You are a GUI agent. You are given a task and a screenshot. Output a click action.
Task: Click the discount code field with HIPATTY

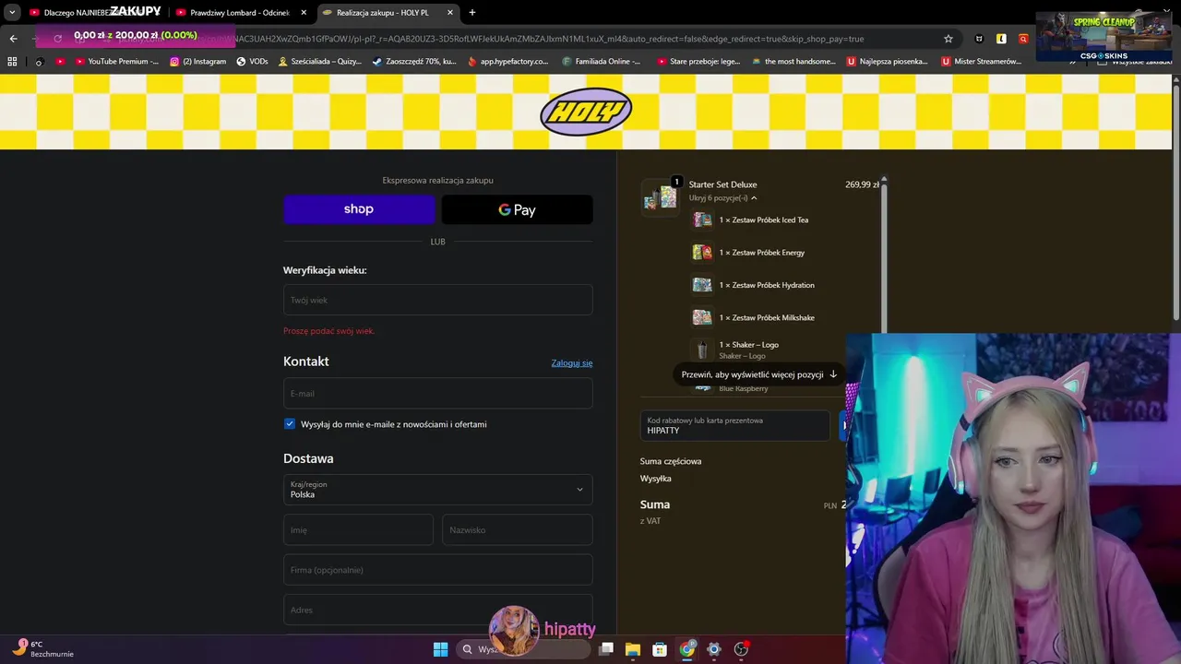click(735, 425)
